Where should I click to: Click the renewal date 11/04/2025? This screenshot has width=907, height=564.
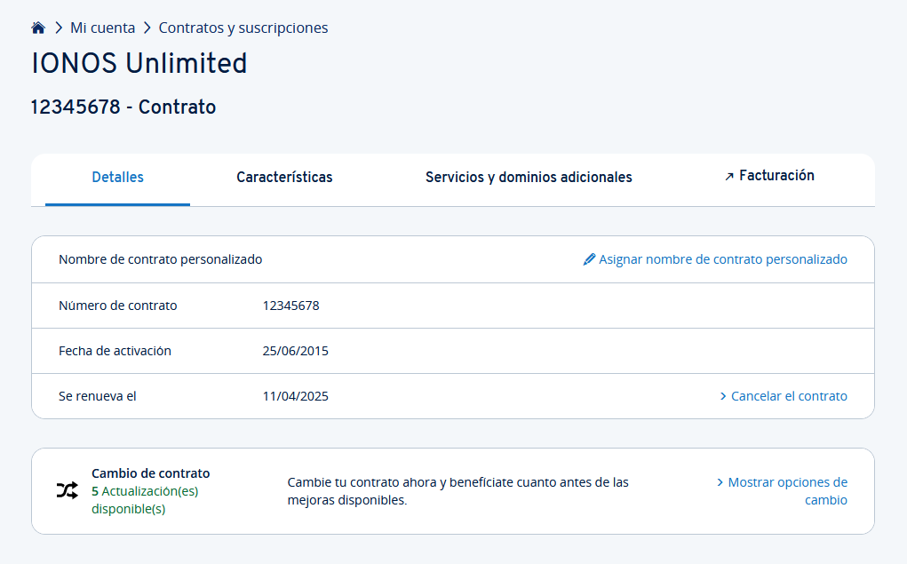click(x=295, y=396)
